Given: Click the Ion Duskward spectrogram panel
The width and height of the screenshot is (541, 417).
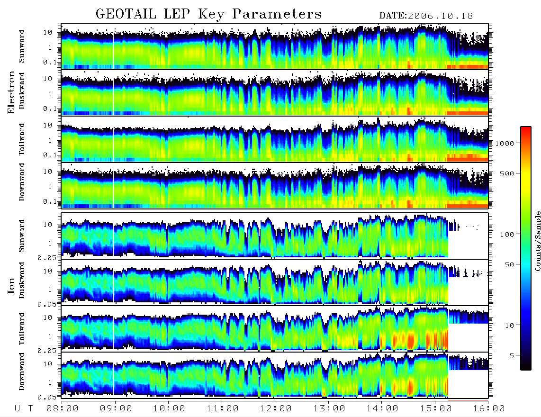Looking at the screenshot, I should 275,282.
